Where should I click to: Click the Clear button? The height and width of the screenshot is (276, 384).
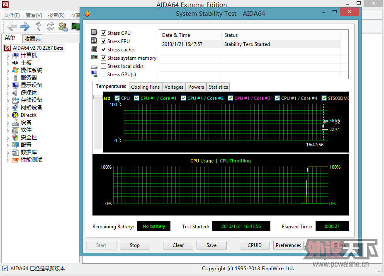tap(178, 245)
